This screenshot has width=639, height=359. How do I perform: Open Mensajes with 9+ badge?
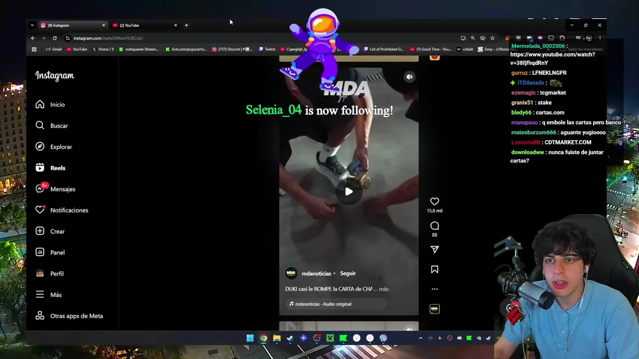tap(55, 189)
